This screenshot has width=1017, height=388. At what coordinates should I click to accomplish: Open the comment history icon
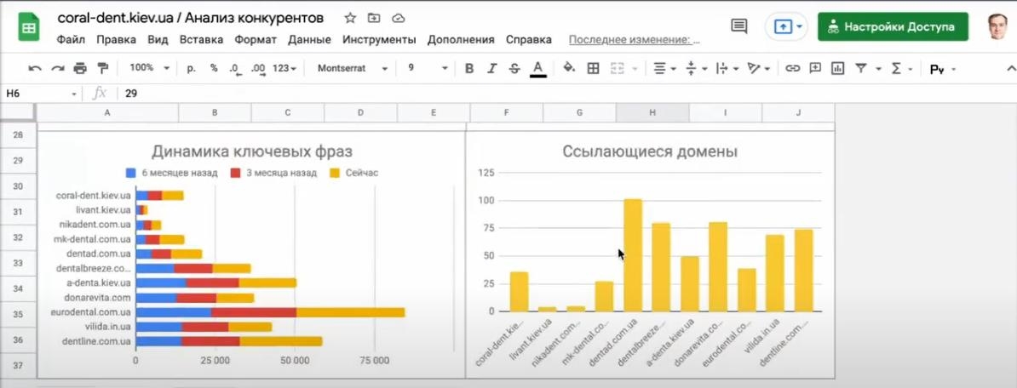pyautogui.click(x=738, y=26)
